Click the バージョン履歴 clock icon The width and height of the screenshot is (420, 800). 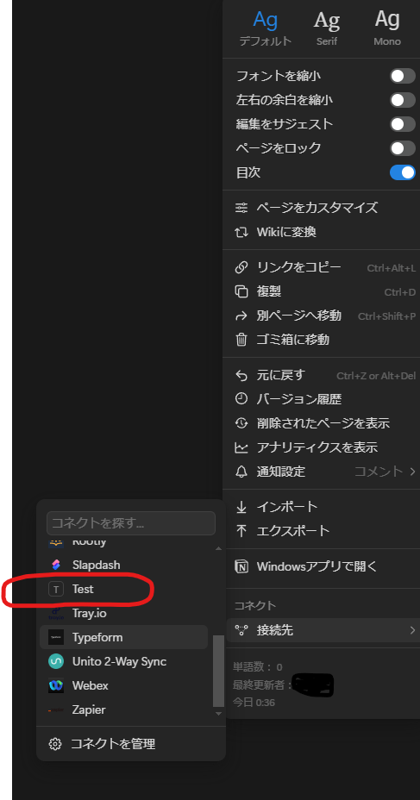pyautogui.click(x=241, y=399)
